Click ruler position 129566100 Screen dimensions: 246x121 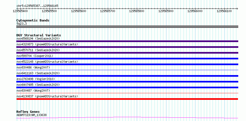(x=224, y=11)
